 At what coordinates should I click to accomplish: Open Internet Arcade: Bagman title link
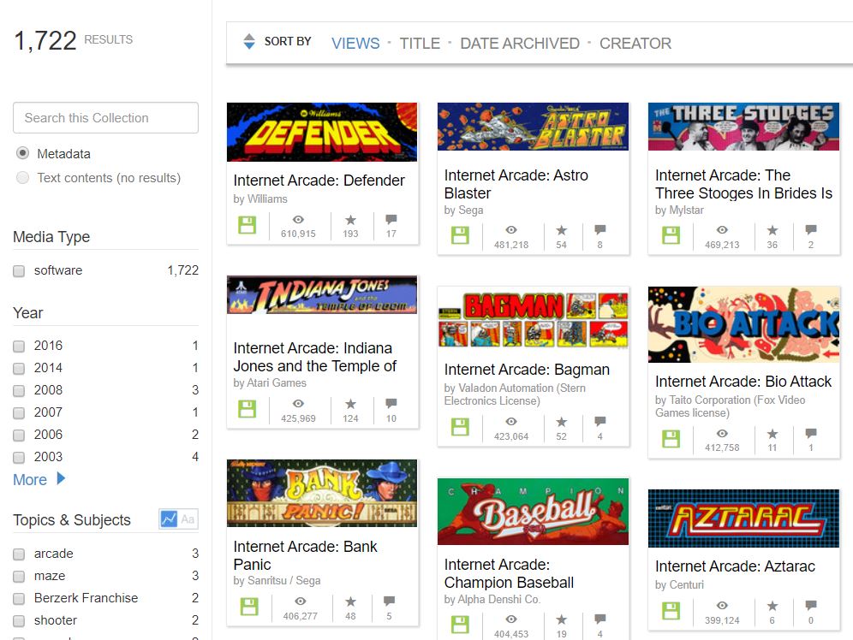[528, 370]
